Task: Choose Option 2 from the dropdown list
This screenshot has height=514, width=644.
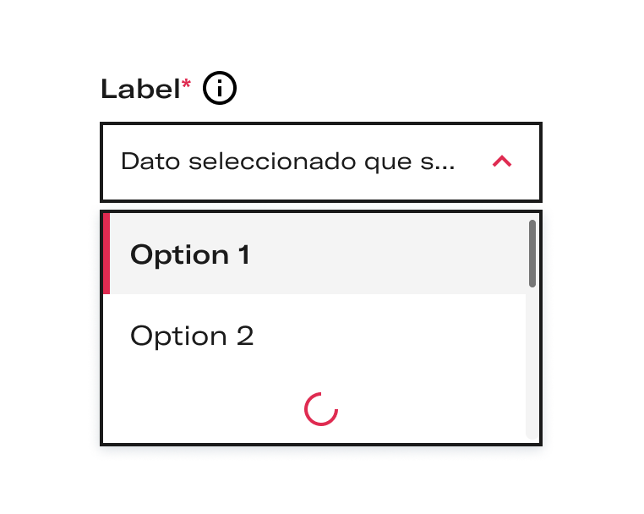Action: (x=191, y=336)
